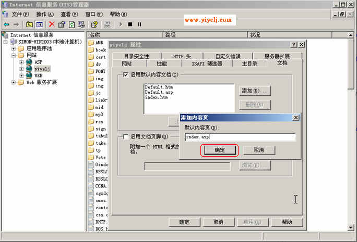Screen dimensions: 357x242
Task: Click 取消 in the 添加内容页 dialog
Action: coord(258,150)
